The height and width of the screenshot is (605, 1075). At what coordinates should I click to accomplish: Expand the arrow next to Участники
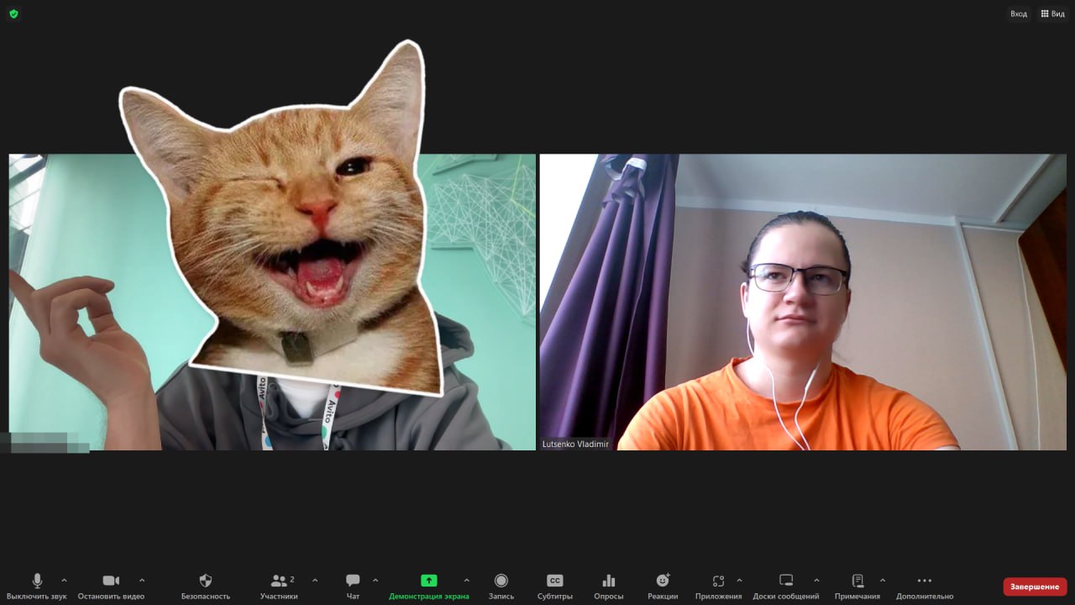click(x=315, y=580)
